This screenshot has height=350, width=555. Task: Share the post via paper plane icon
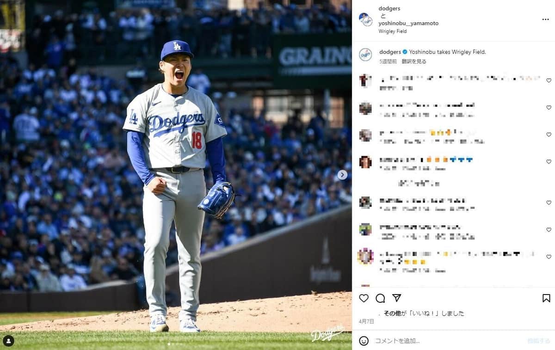[396, 298]
